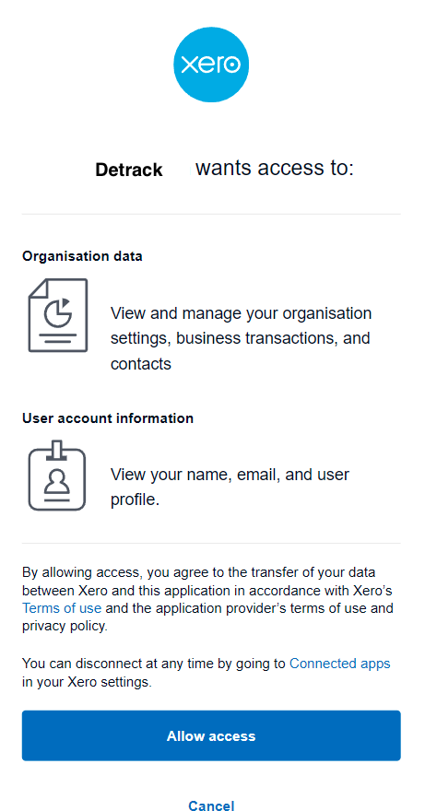Click the Allow access button
Viewport: 425px width, 811px height.
coord(211,735)
